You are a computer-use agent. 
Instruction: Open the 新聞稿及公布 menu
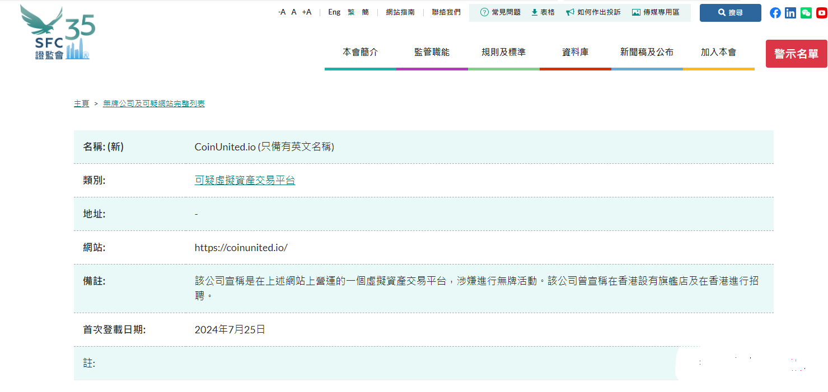tap(647, 51)
